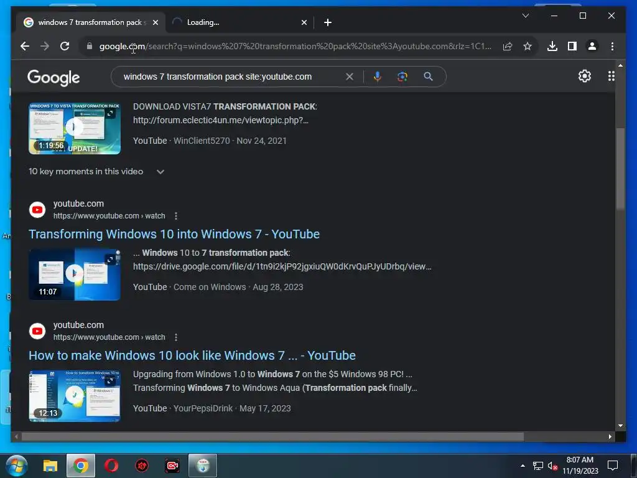Start voice search with microphone icon
This screenshot has width=637, height=478.
378,77
